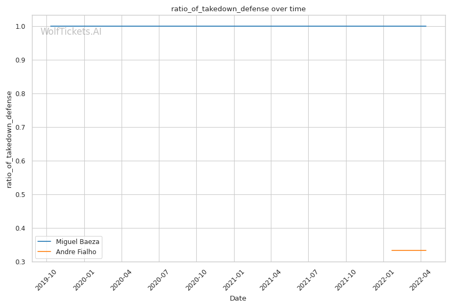Click the 2020-04 date tick label

pyautogui.click(x=121, y=279)
